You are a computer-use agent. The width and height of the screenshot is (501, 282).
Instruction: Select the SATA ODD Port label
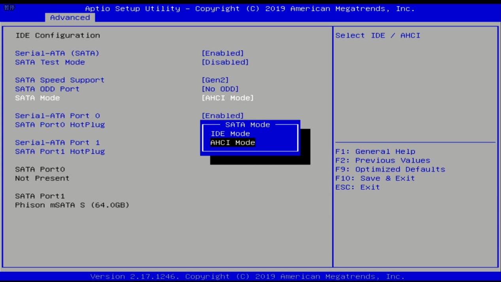pyautogui.click(x=47, y=89)
